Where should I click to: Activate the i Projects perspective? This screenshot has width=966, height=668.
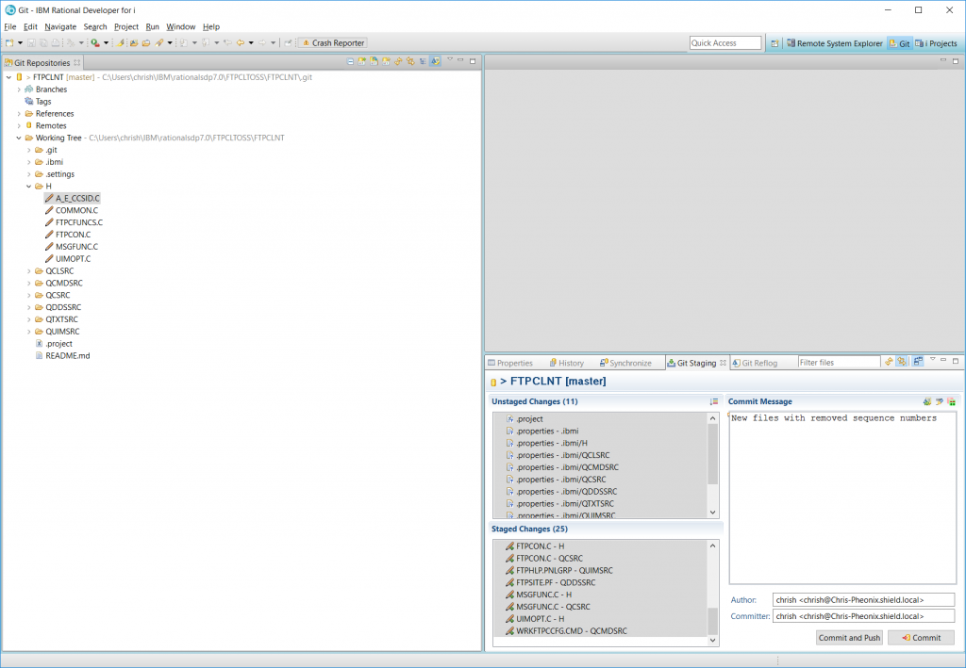click(940, 42)
